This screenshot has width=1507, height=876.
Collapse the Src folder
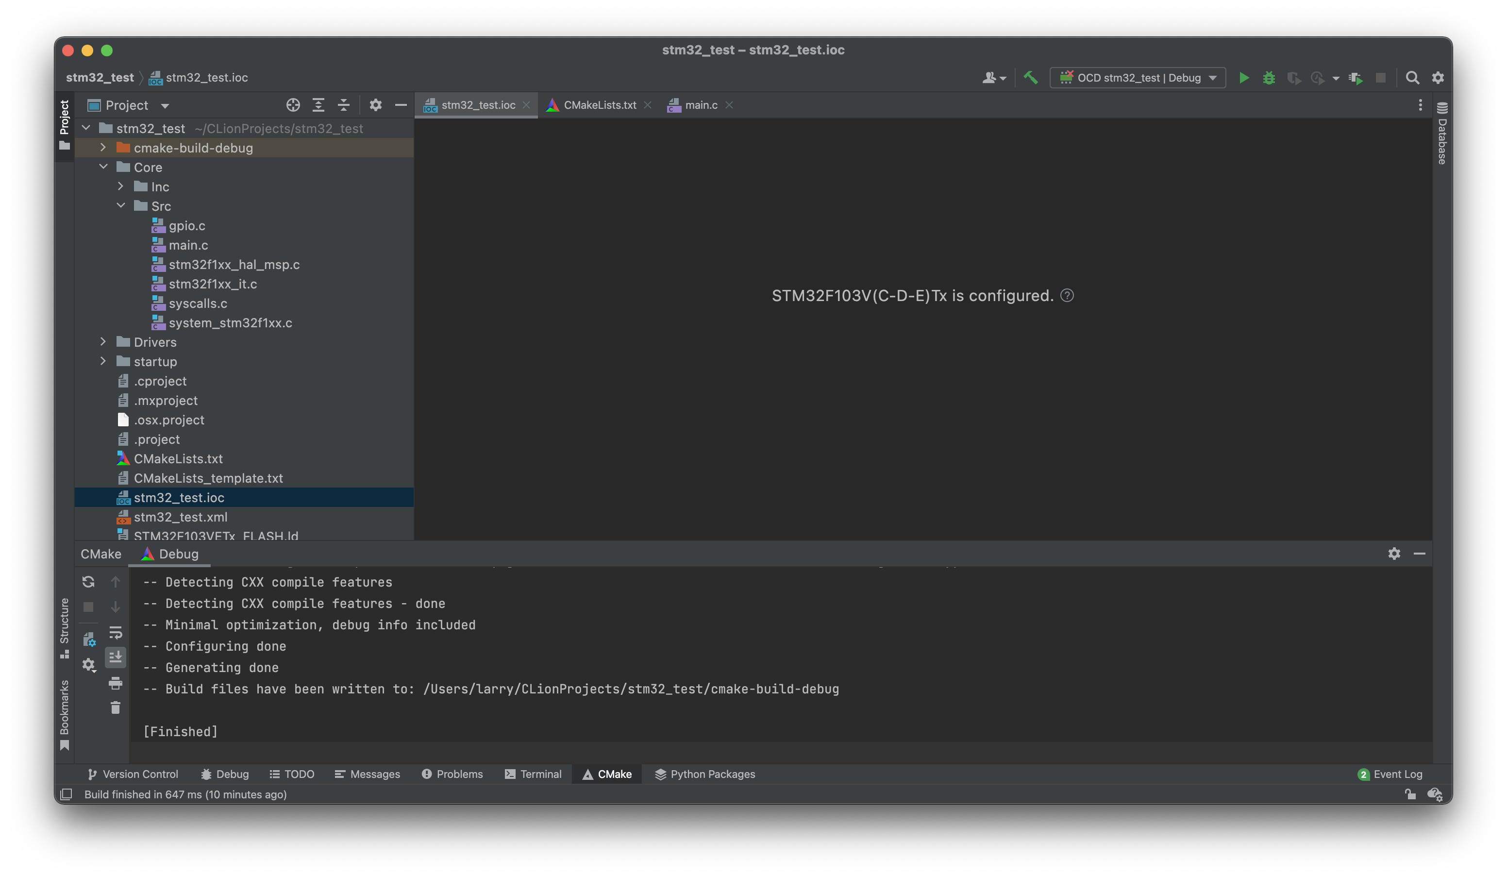121,206
